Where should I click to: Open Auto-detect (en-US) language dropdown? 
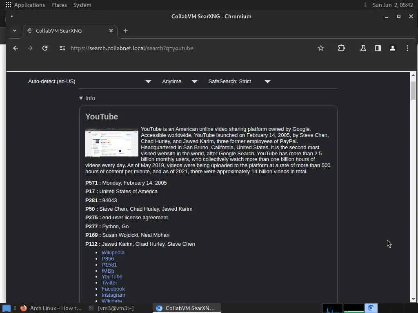click(89, 82)
